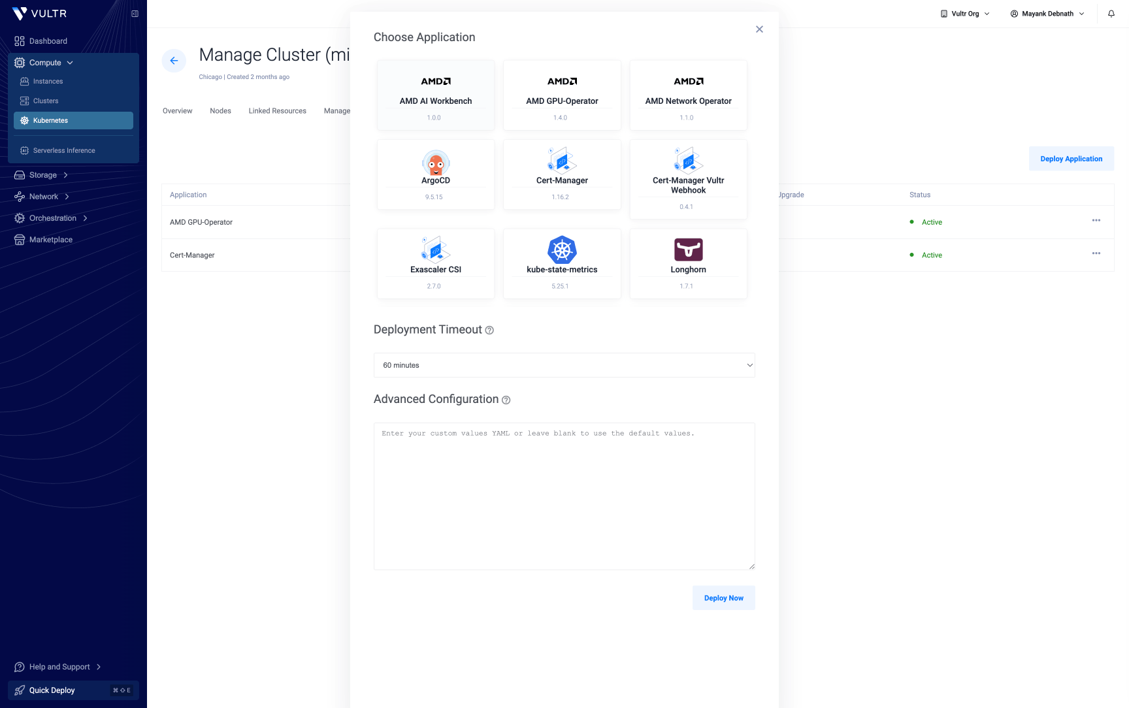Open actions menu for AMD GPU-Operator row
1129x708 pixels.
[x=1096, y=220]
